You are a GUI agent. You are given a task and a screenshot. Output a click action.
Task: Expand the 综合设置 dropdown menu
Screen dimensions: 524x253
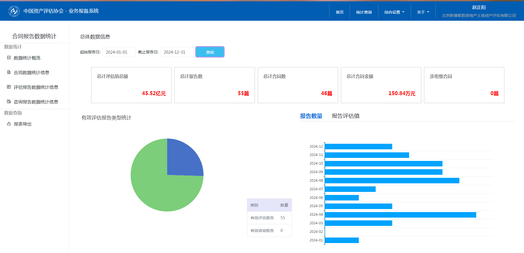(x=394, y=12)
